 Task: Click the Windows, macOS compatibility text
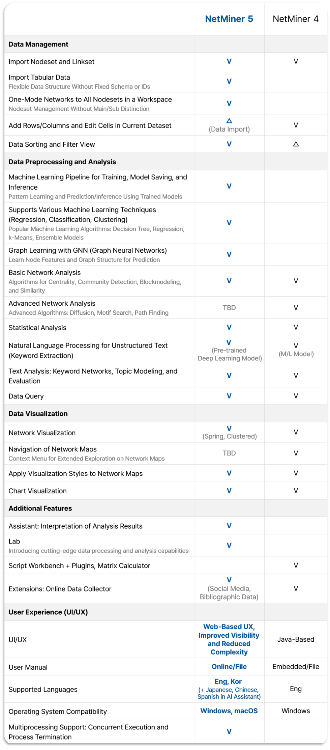(229, 711)
